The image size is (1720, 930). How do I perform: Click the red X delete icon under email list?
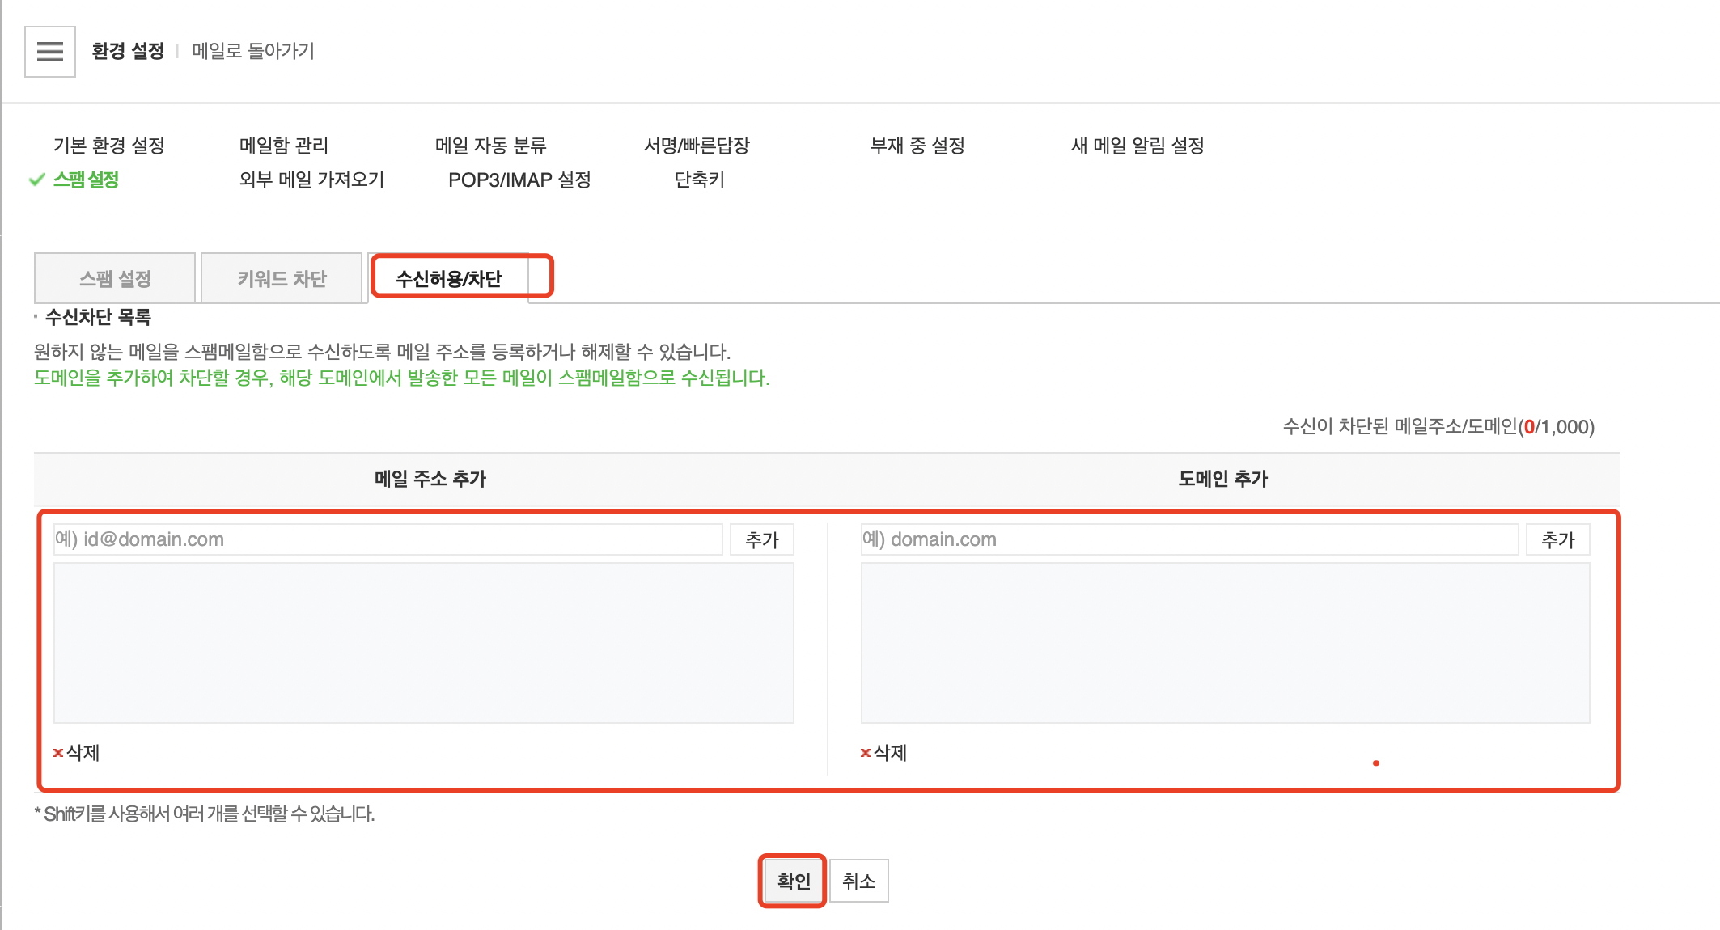click(58, 753)
